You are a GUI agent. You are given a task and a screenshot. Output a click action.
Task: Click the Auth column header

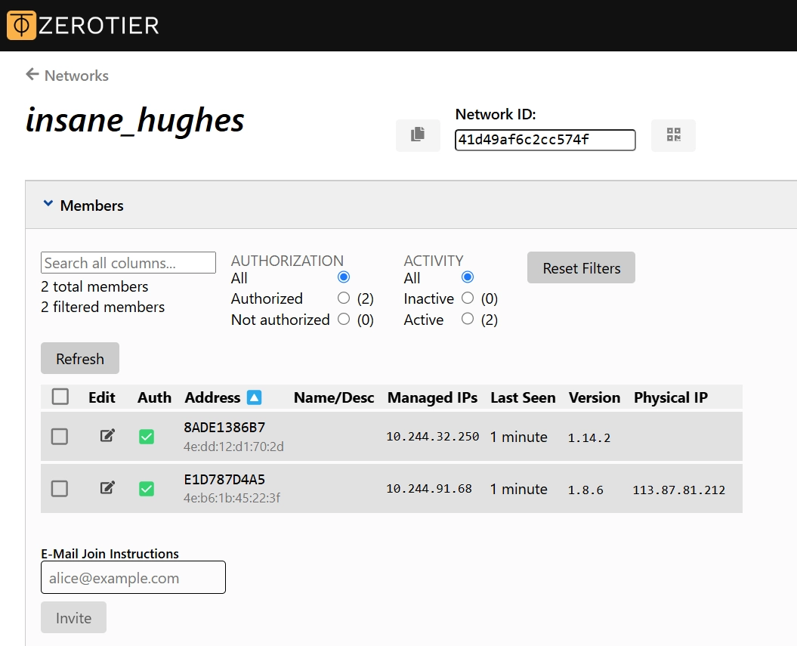pyautogui.click(x=154, y=397)
